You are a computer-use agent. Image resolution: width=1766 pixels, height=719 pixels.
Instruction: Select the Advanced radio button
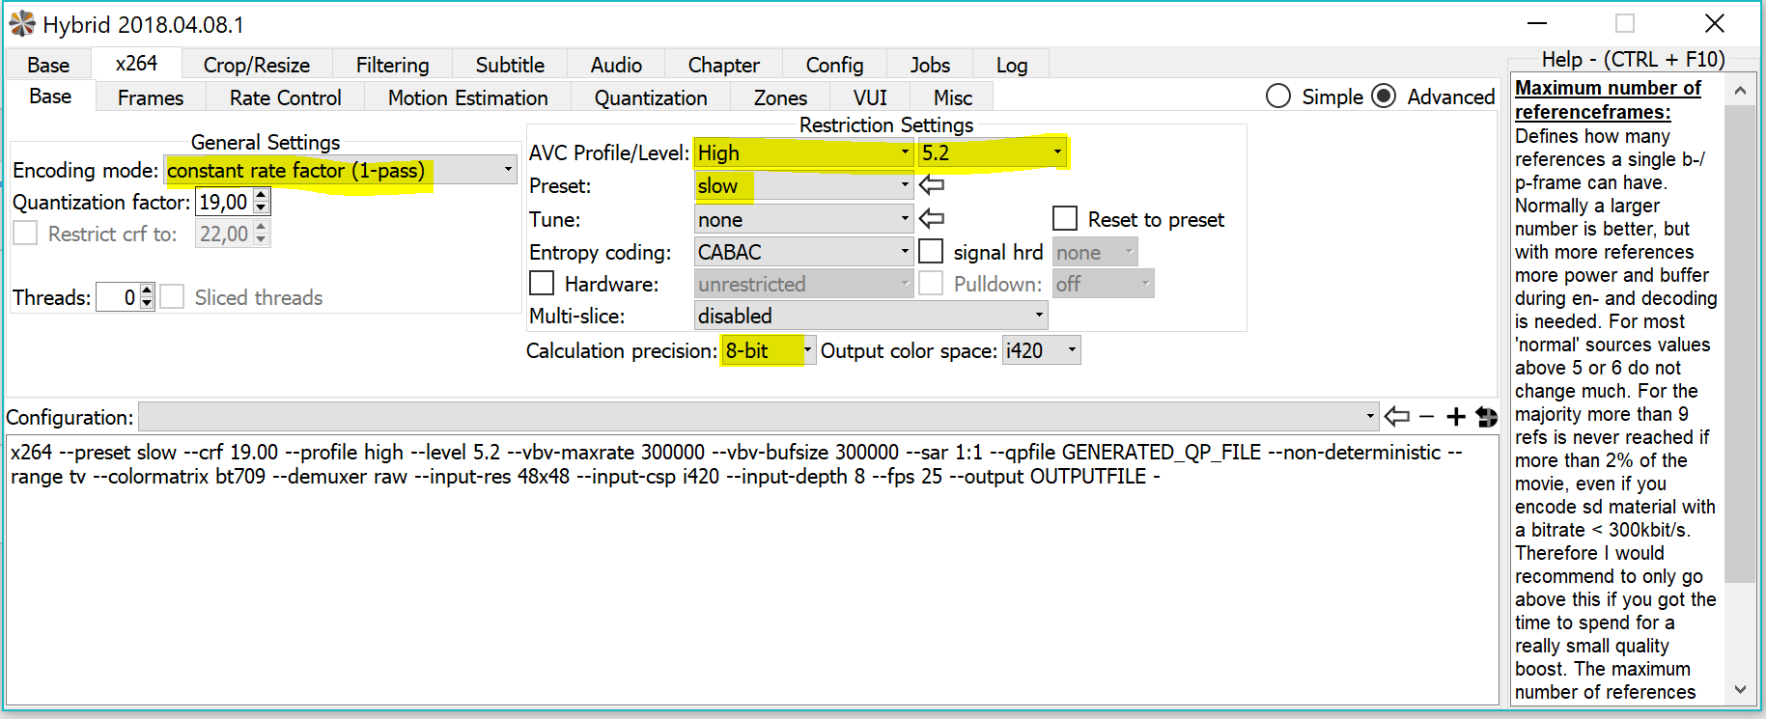pyautogui.click(x=1384, y=97)
